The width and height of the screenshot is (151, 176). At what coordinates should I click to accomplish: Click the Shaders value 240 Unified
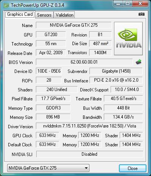coord(57,90)
